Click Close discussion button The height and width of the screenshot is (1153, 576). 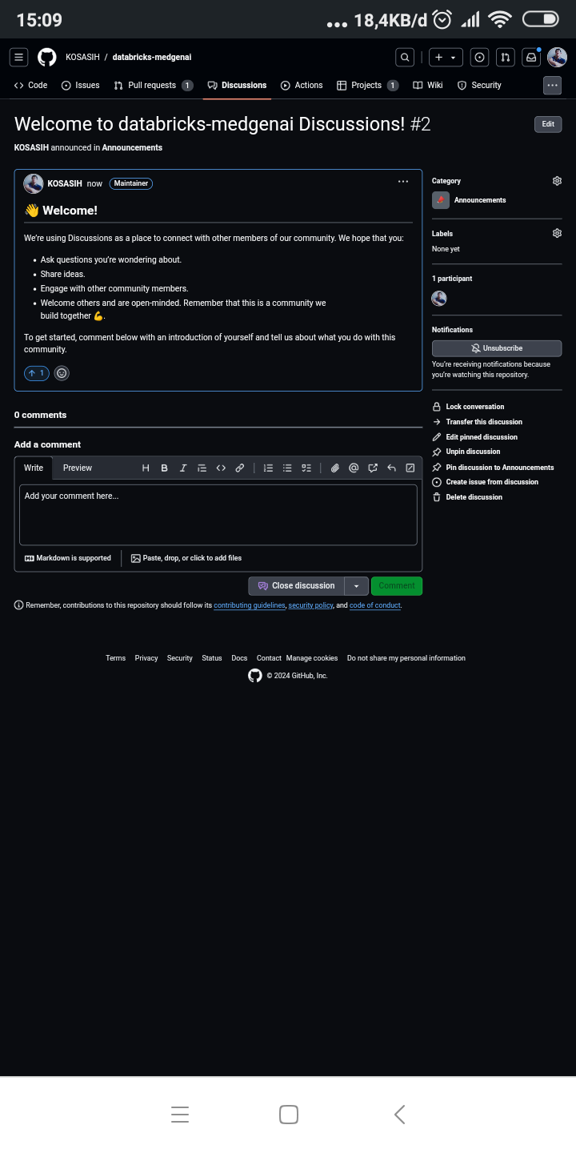(297, 586)
